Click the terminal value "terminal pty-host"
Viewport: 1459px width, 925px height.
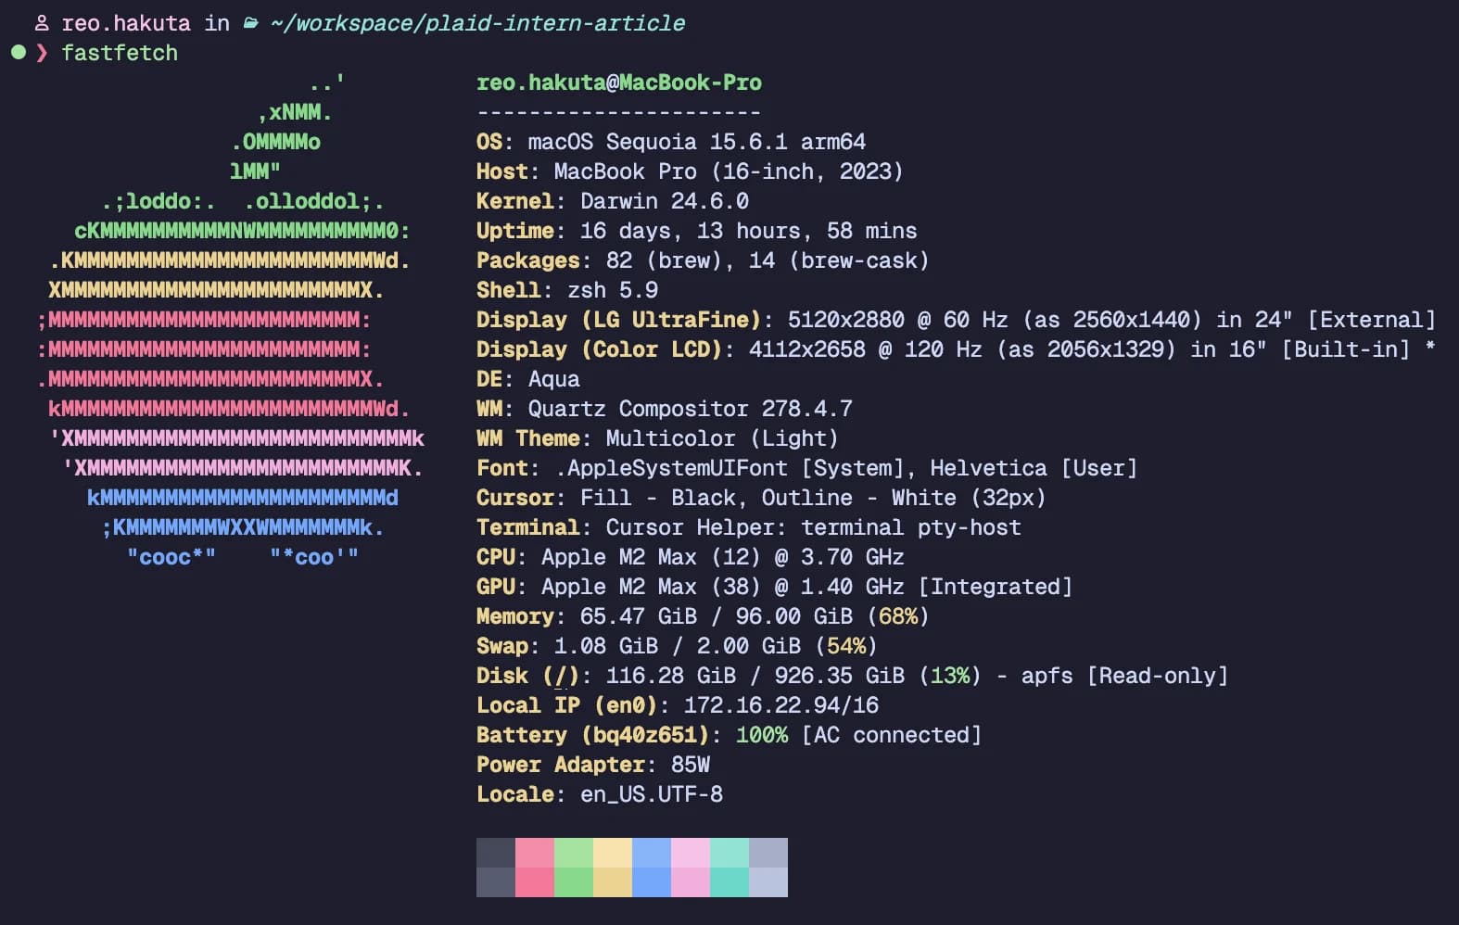click(911, 527)
